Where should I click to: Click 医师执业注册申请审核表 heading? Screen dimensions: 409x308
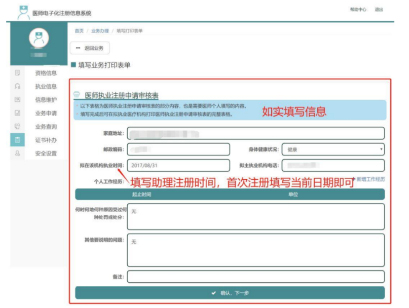(121, 96)
